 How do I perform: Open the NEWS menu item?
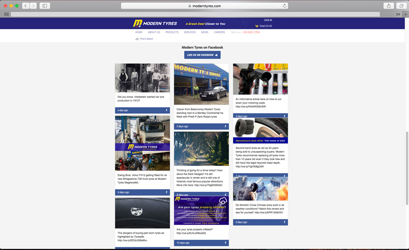(204, 32)
